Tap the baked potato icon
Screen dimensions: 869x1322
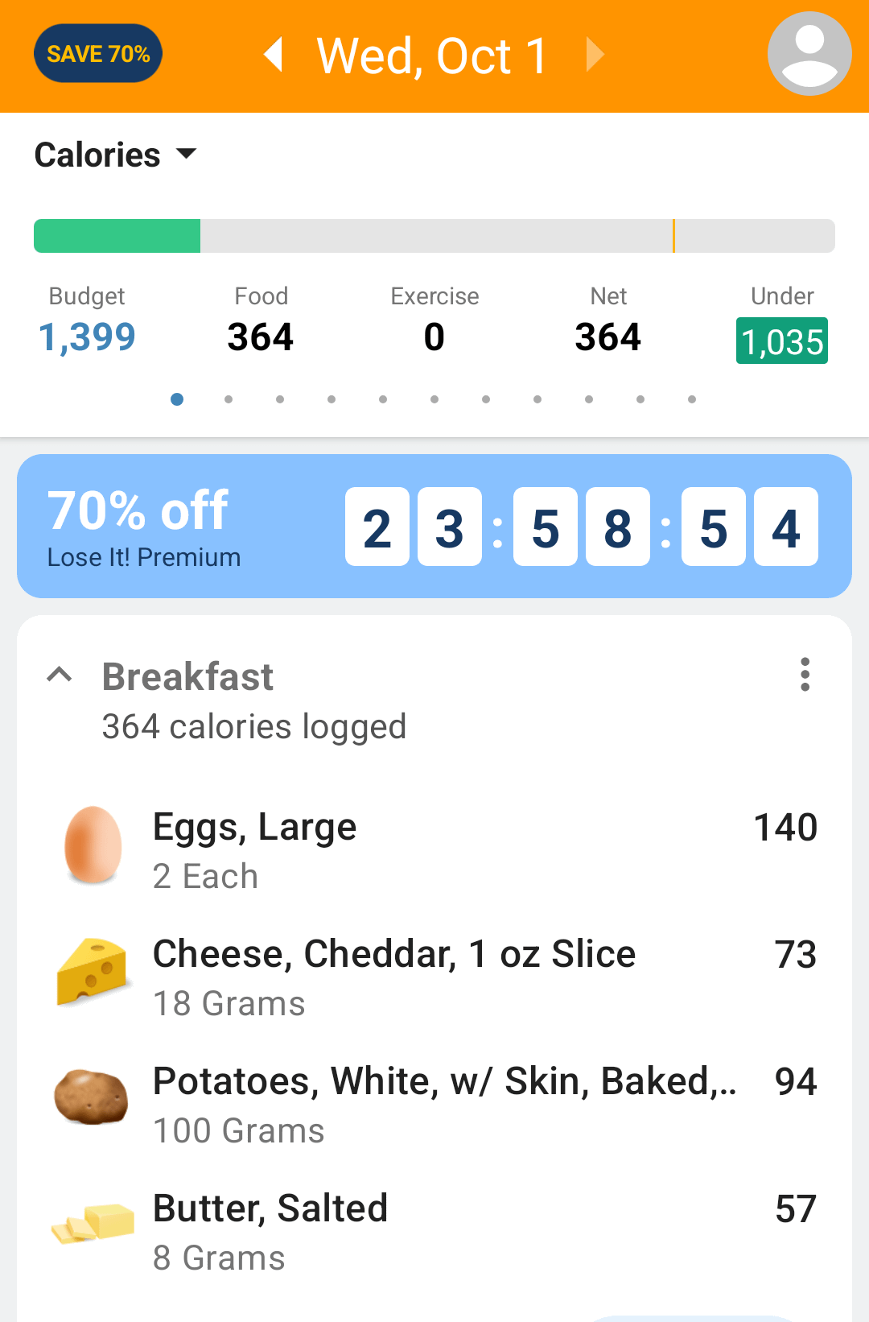91,1097
